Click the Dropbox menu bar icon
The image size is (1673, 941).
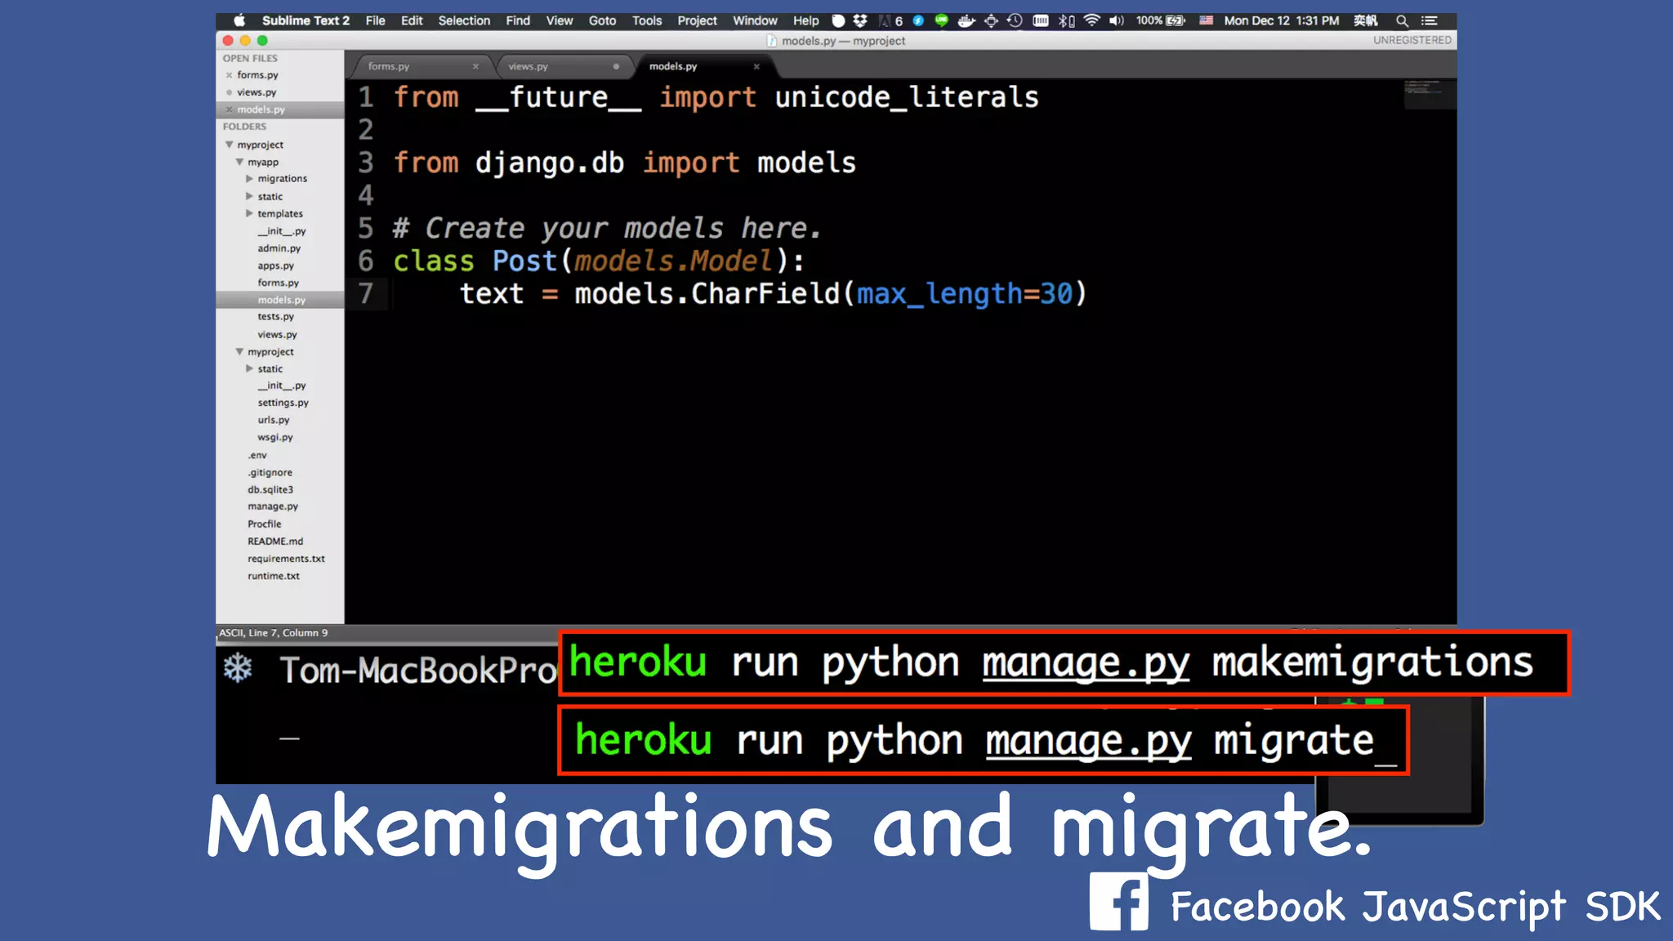coord(860,20)
